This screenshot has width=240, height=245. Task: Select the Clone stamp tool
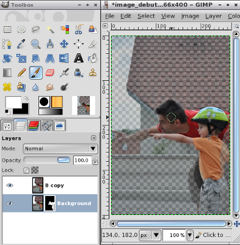click(93, 73)
